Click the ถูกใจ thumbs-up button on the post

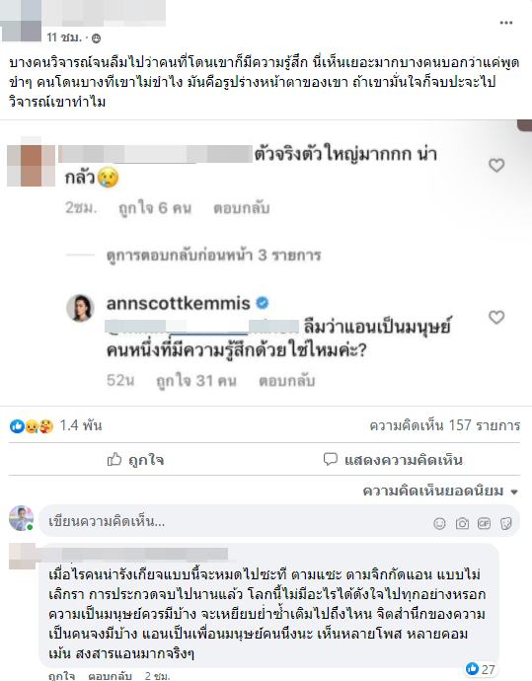tap(135, 460)
